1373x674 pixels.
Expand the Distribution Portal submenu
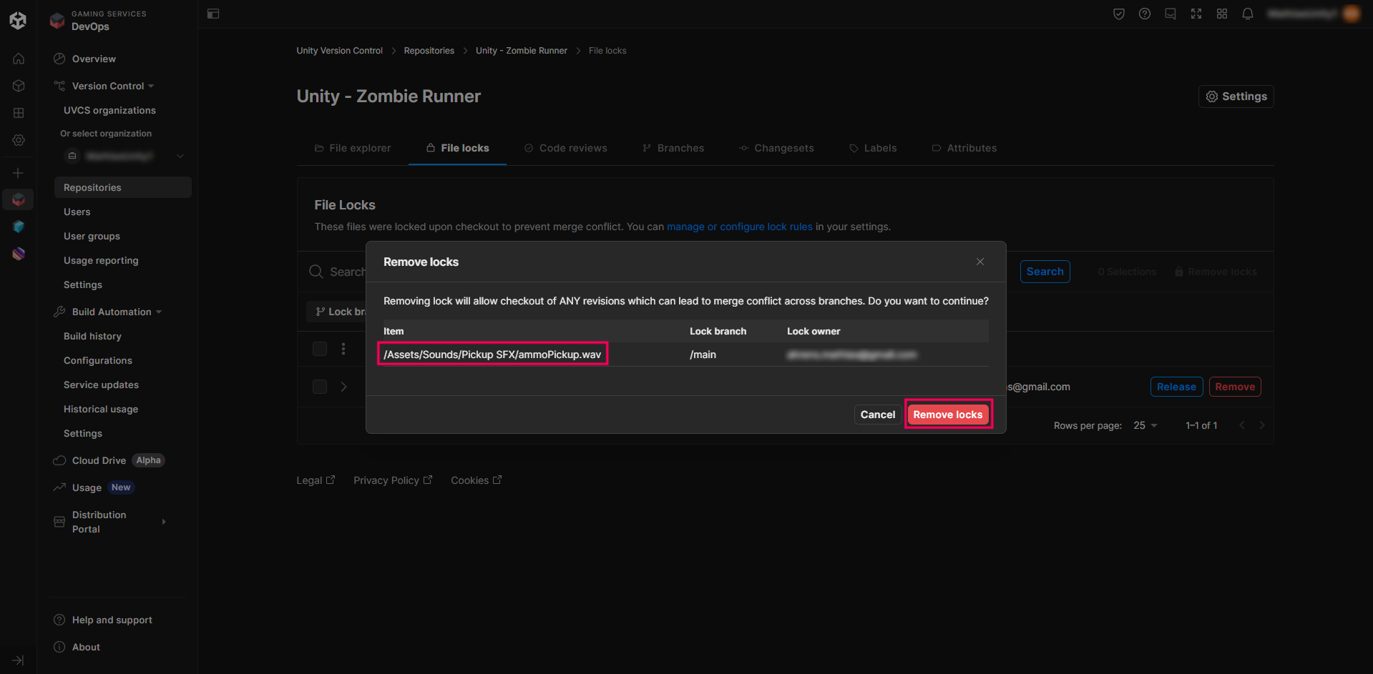164,522
